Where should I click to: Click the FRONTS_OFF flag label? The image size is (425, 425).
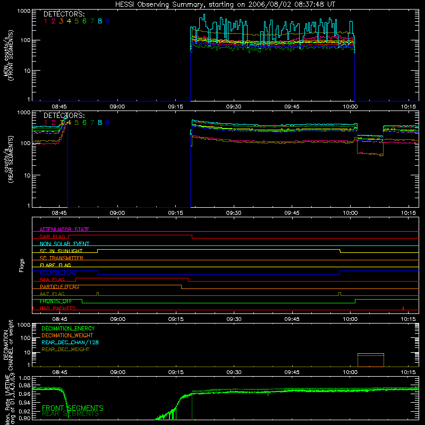point(56,301)
